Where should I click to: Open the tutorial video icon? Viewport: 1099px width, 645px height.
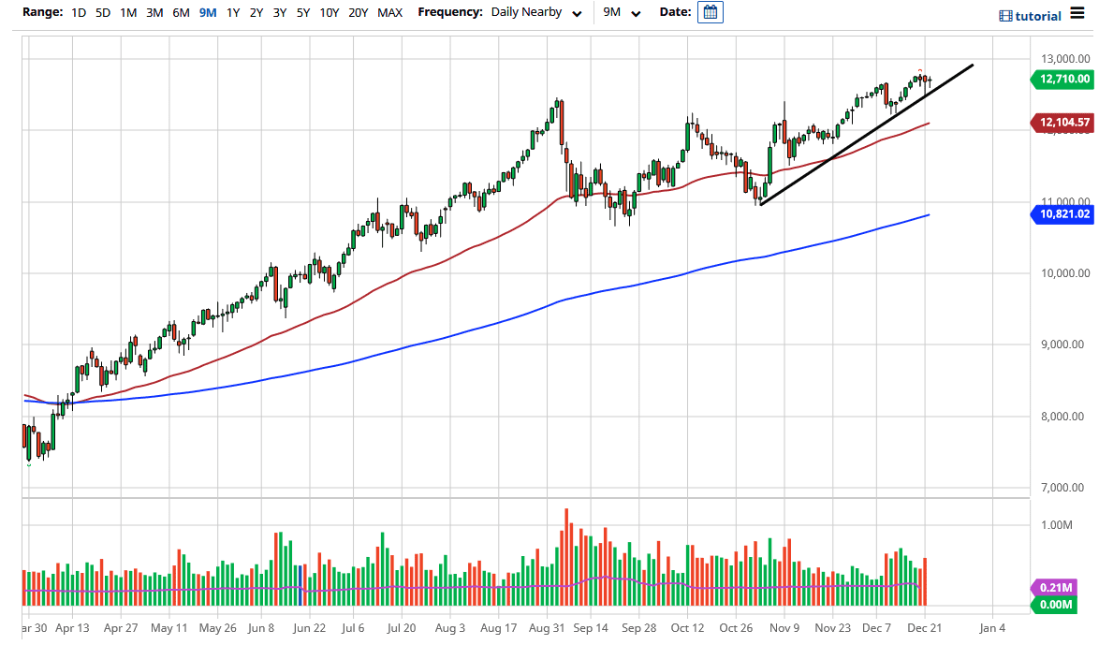click(1005, 15)
